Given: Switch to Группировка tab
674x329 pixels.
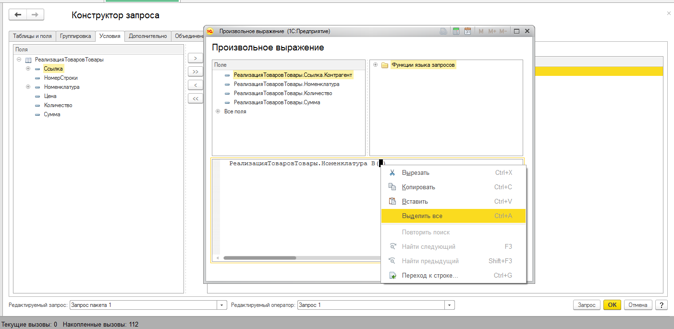Looking at the screenshot, I should tap(75, 36).
